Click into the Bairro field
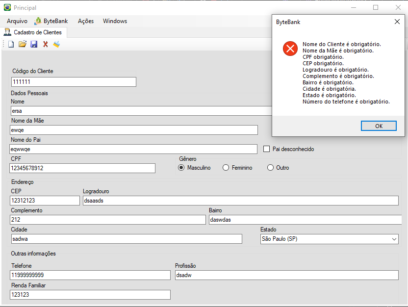The image size is (408, 307). 305,220
